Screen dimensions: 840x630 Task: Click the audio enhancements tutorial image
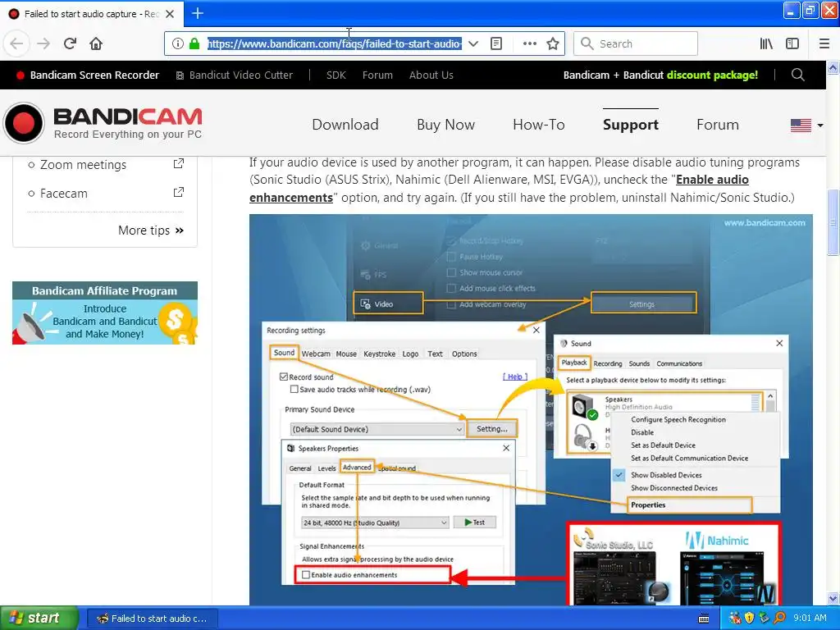(531, 410)
